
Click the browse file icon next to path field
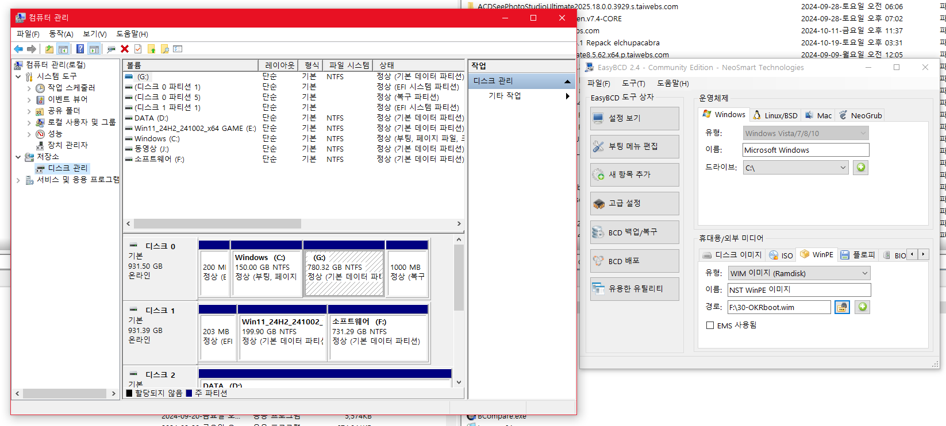[x=842, y=307]
